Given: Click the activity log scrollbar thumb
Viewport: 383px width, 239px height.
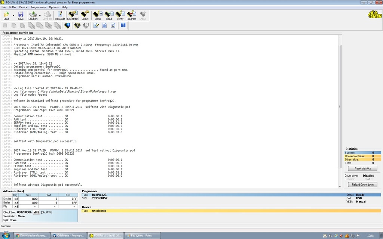Looking at the screenshot, I should pos(340,106).
